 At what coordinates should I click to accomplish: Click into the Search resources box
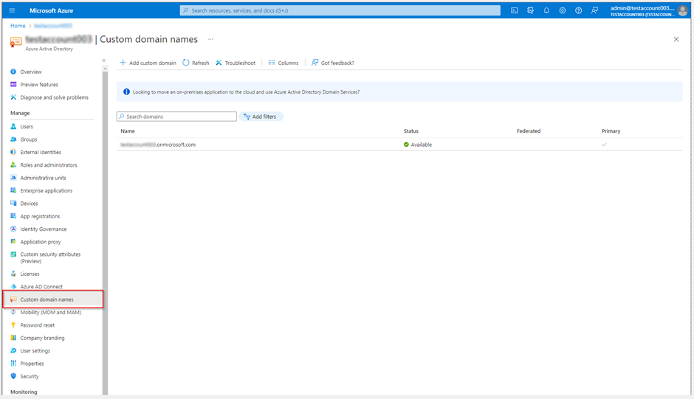[340, 10]
